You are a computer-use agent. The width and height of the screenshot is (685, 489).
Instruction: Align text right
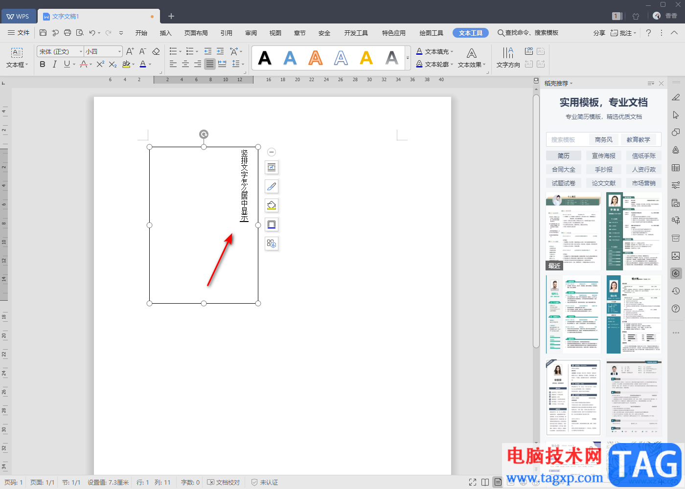[198, 64]
